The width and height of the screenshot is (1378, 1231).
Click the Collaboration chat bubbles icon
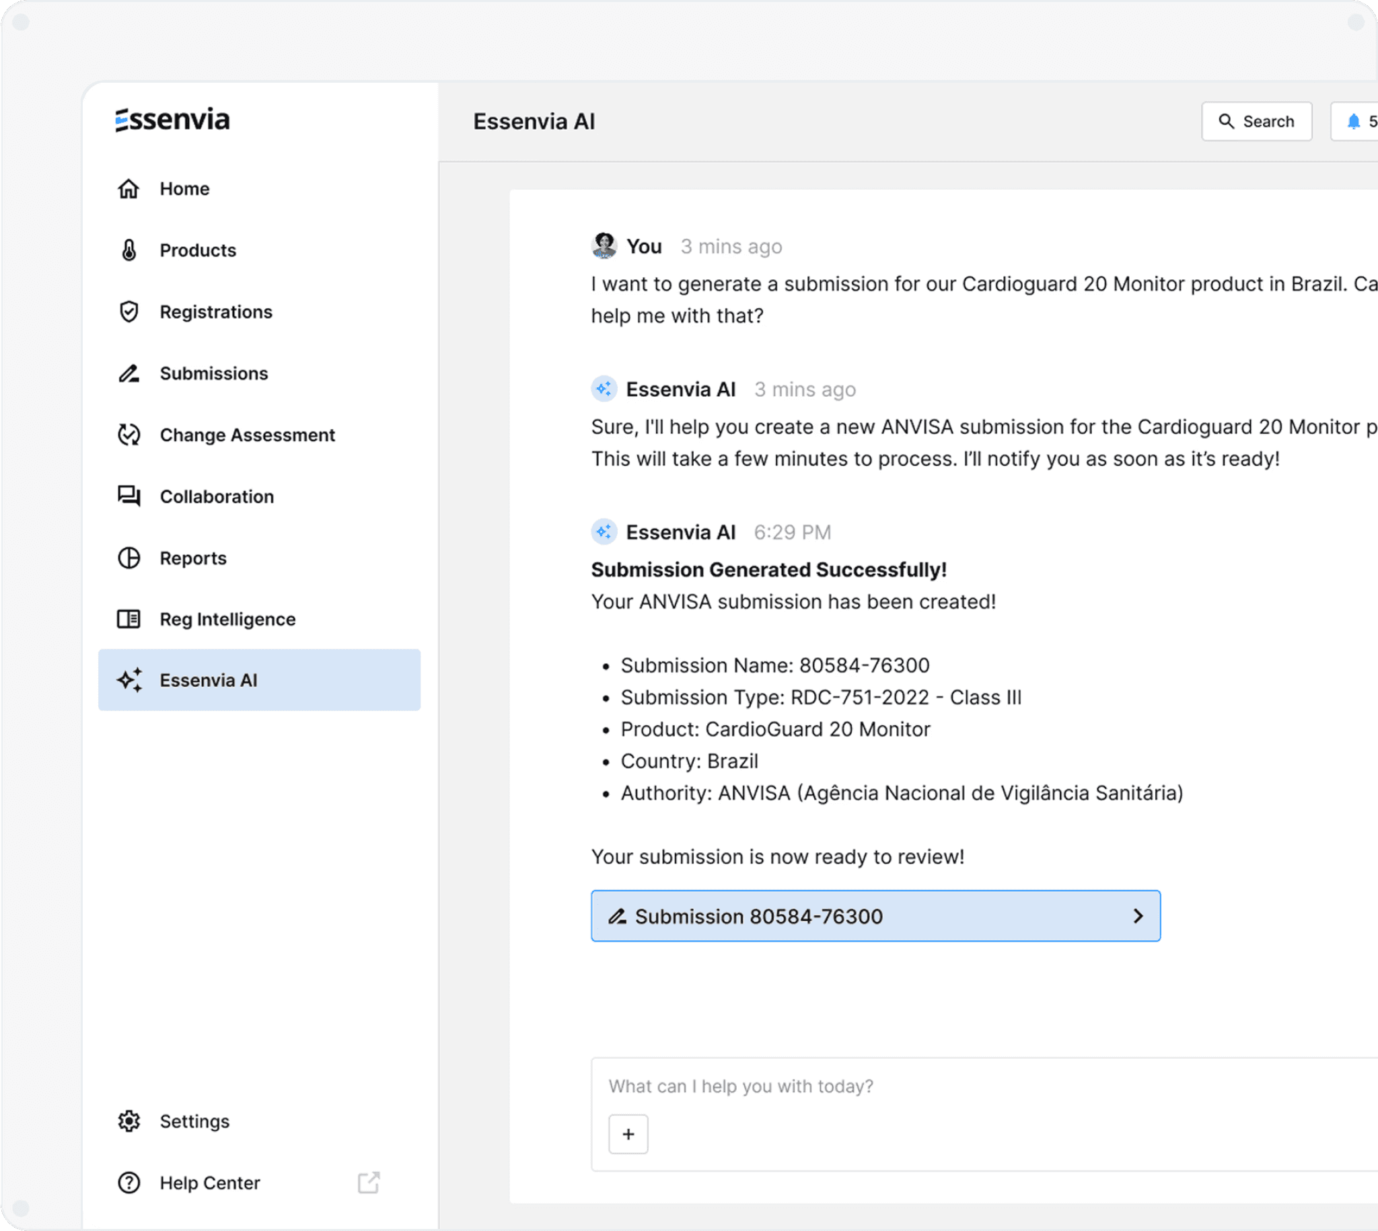point(129,496)
